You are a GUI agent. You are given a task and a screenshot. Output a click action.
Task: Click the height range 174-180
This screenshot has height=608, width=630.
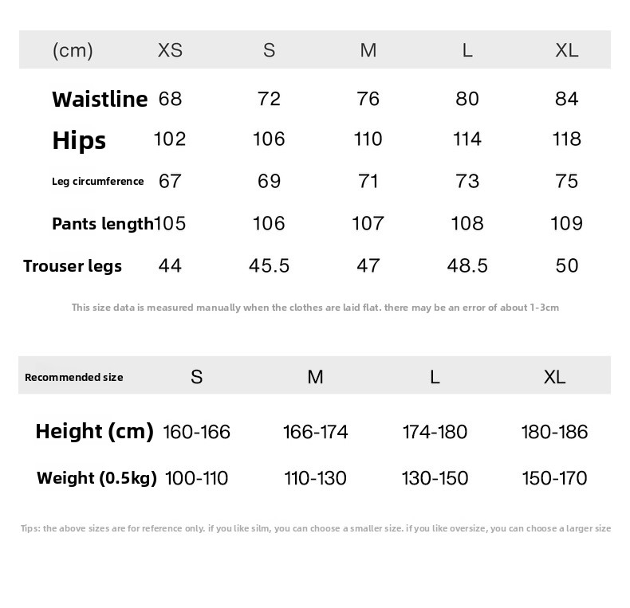point(435,432)
